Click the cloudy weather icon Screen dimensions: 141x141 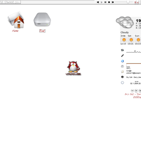pyautogui.click(x=125, y=22)
